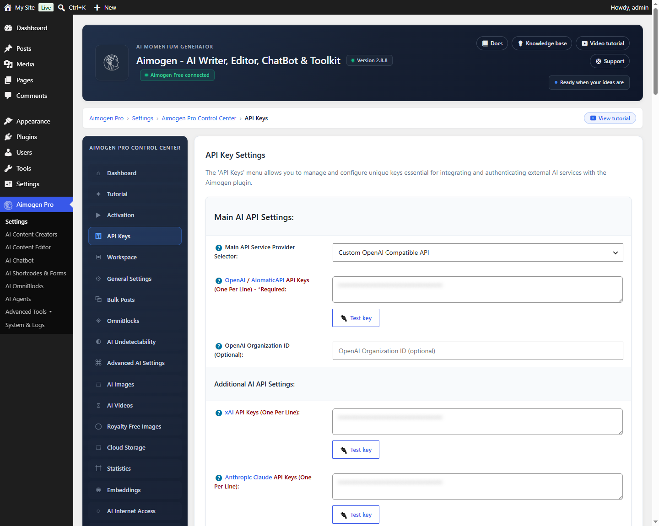This screenshot has height=526, width=659.
Task: Expand the Advanced Tools submenu
Action: [29, 312]
